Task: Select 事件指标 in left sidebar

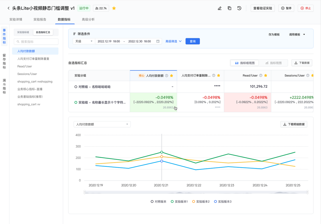Action: (x=4, y=36)
